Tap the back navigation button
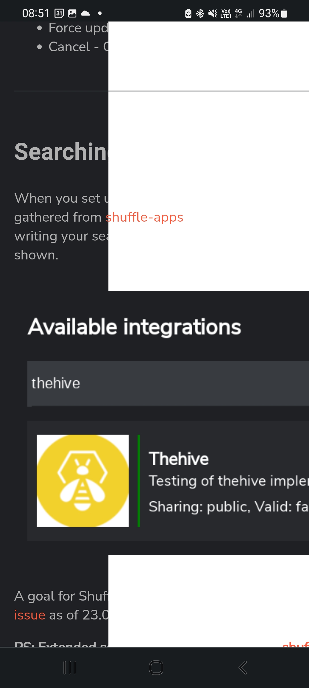Screen dimensions: 309x688 pos(242,667)
